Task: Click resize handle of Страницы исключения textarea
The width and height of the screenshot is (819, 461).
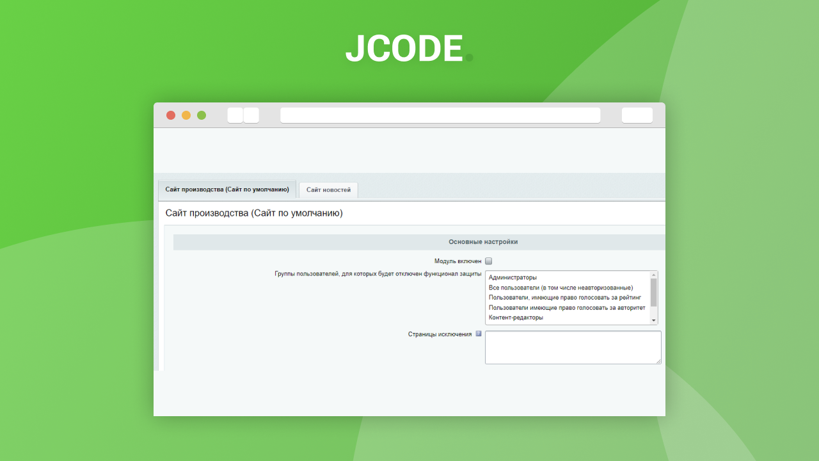Action: (658, 361)
